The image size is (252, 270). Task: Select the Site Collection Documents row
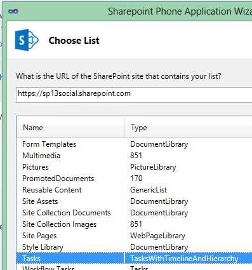(134, 213)
